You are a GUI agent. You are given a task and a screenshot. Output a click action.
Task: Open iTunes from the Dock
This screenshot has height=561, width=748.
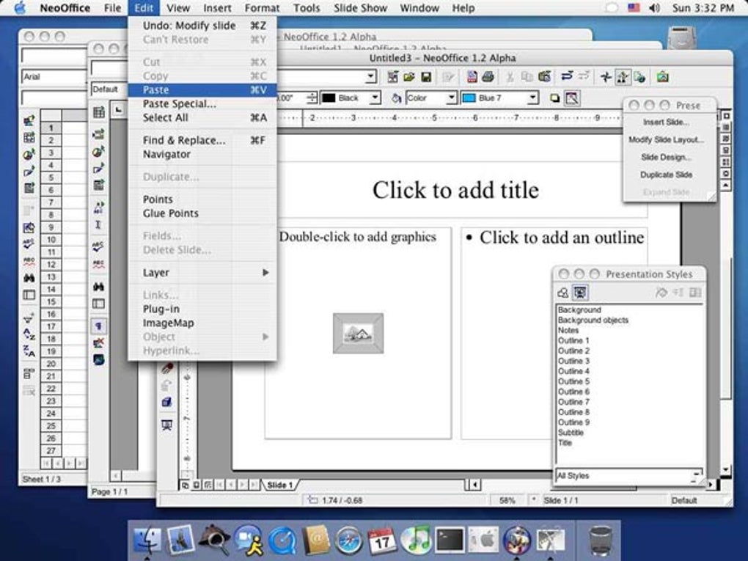(417, 540)
